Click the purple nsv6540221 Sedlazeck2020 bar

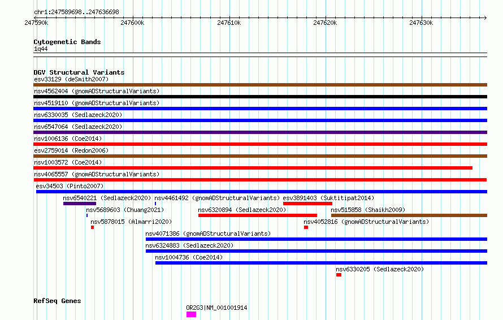(x=80, y=204)
